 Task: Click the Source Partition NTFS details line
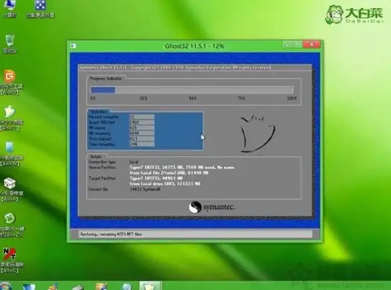pos(182,168)
